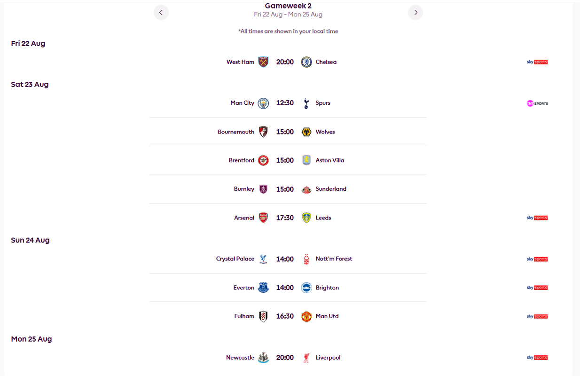Image resolution: width=580 pixels, height=376 pixels.
Task: Click the Liverpool club crest
Action: pyautogui.click(x=306, y=358)
